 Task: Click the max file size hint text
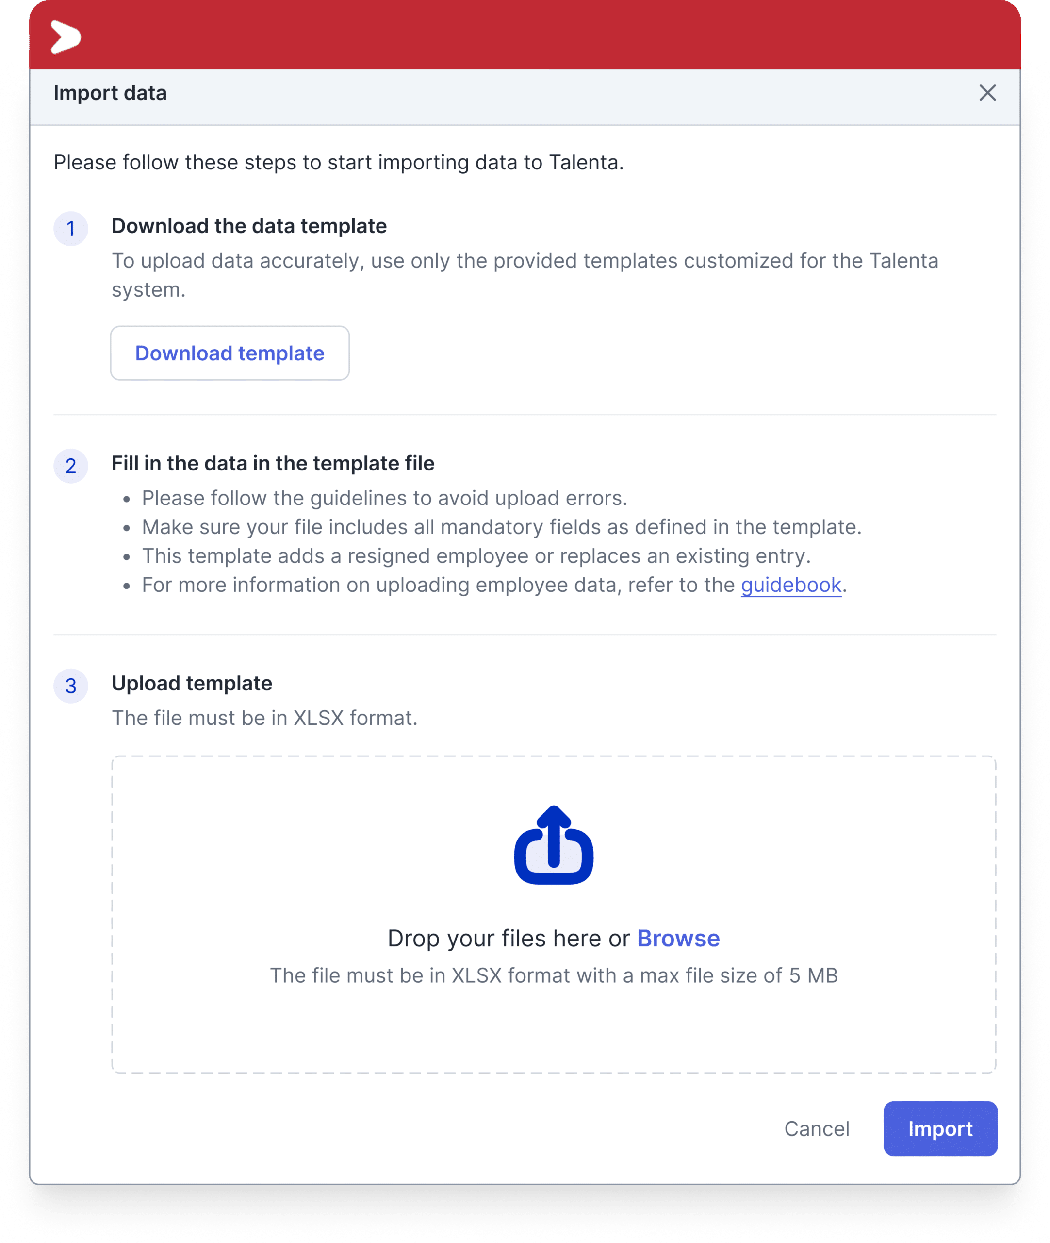[x=554, y=975]
